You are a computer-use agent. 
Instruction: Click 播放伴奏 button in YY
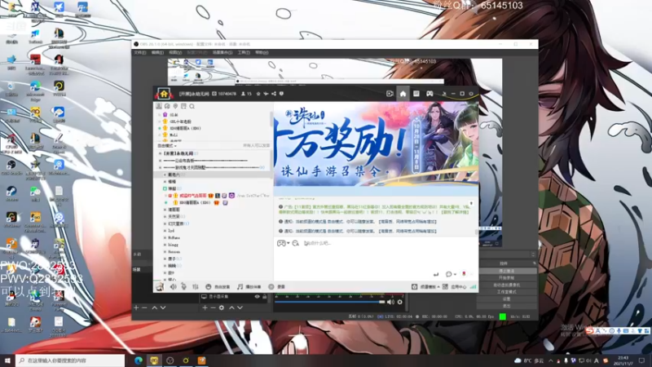click(x=249, y=287)
